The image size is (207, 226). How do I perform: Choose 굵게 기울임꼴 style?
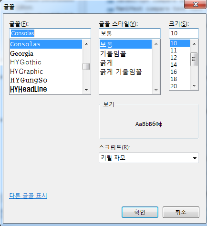coord(125,72)
